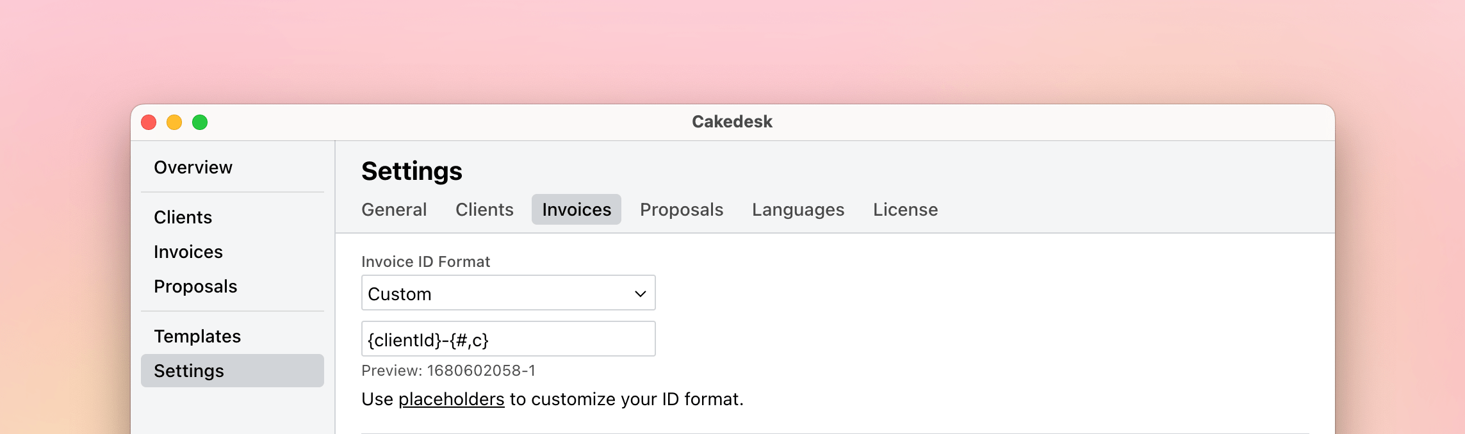Select Settings in the sidebar
The image size is (1465, 434).
tap(188, 371)
